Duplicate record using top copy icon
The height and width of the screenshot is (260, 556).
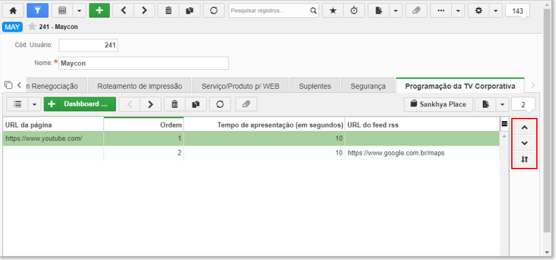pyautogui.click(x=189, y=11)
